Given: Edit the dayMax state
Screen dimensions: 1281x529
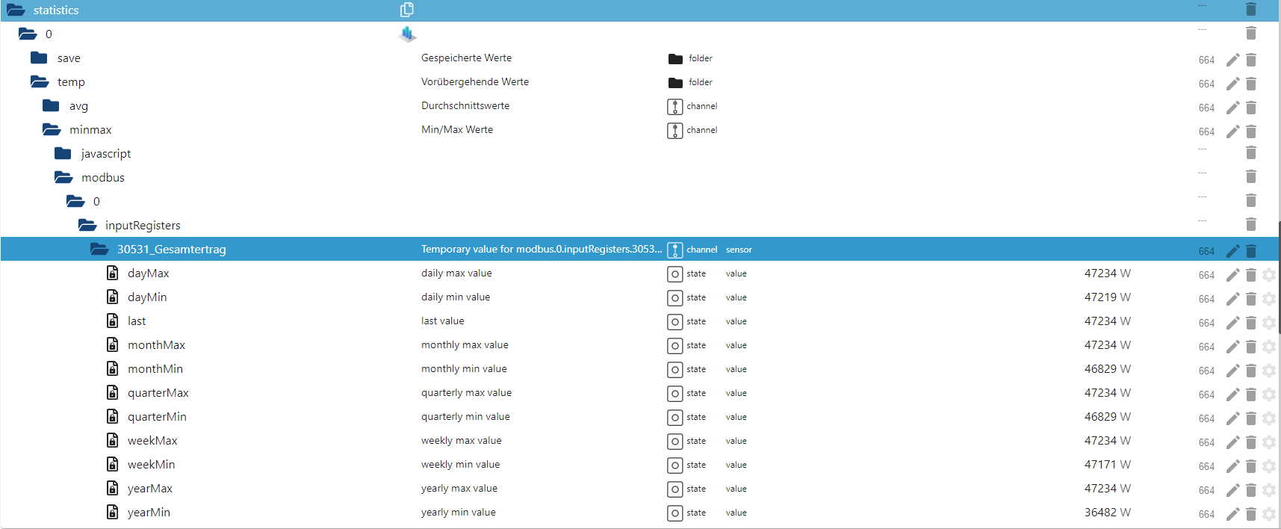Looking at the screenshot, I should pyautogui.click(x=1233, y=275).
